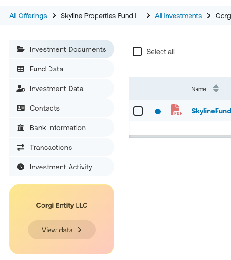Click the transfer arrows icon beside Transactions

coord(21,147)
